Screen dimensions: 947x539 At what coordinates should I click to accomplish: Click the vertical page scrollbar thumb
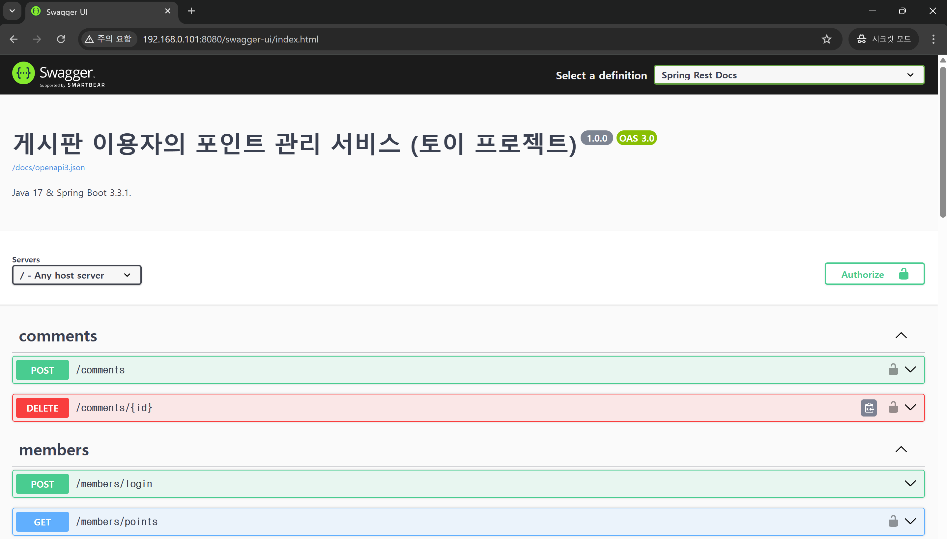(x=943, y=142)
